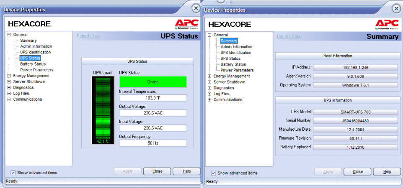403x188 pixels.
Task: Expand Server Shutdown in UPS Status window
Action: [9, 82]
